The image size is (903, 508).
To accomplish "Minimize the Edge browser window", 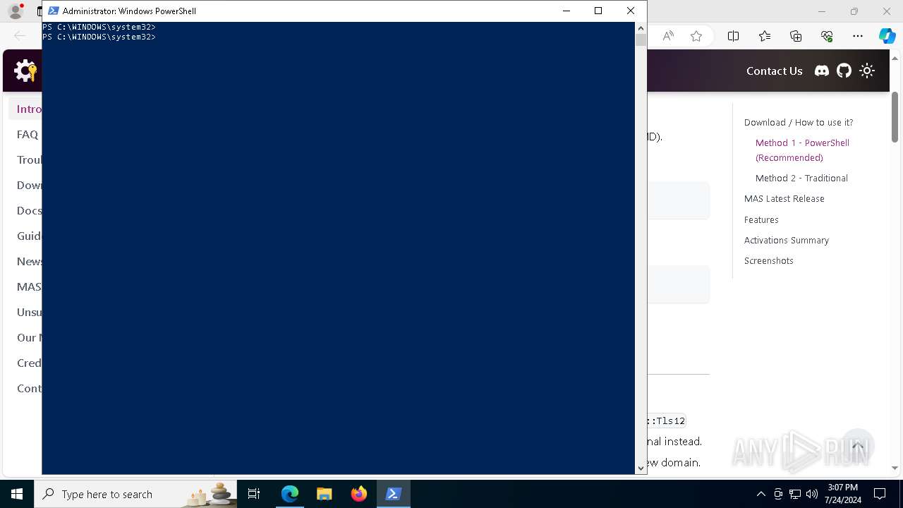I will [822, 11].
